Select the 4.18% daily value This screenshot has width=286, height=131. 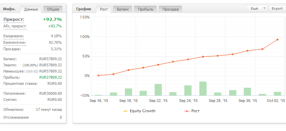pyautogui.click(x=56, y=36)
